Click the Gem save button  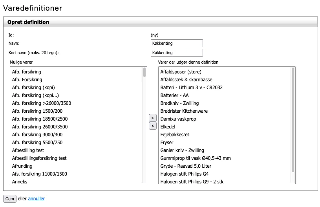coord(10,199)
